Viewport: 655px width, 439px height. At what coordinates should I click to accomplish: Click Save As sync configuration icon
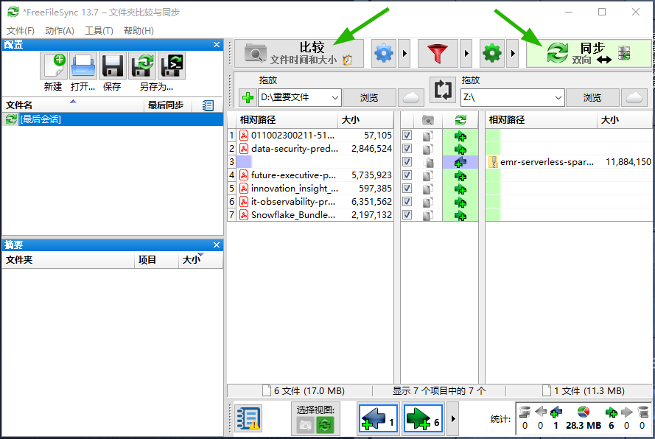tap(142, 65)
